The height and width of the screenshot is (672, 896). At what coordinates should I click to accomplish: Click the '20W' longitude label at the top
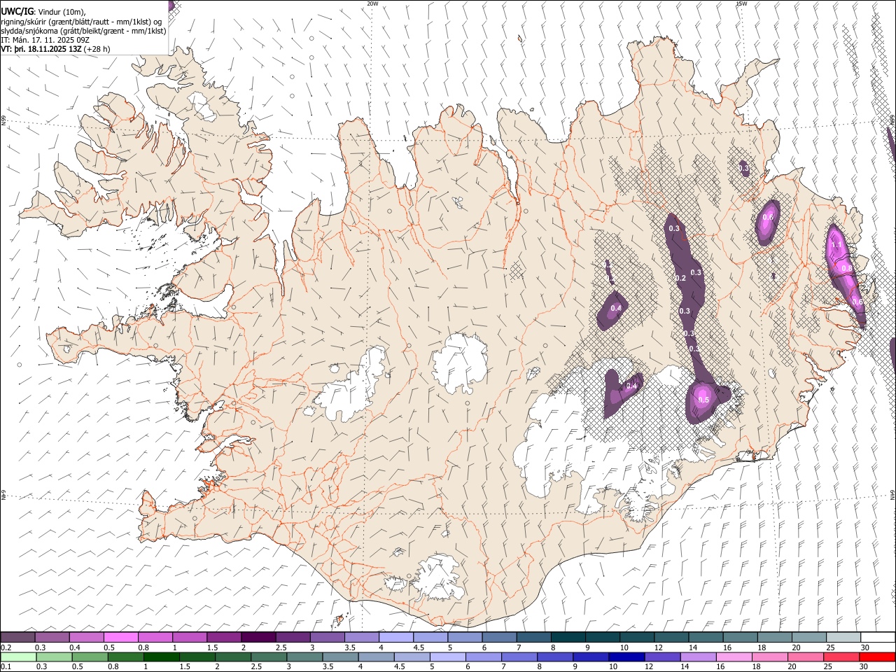[x=372, y=3]
